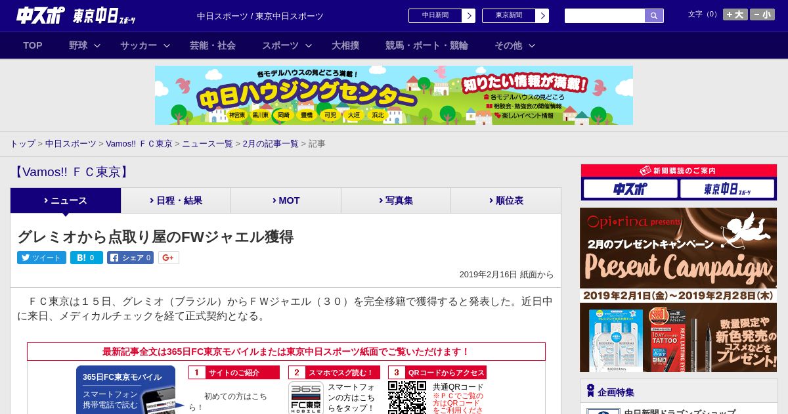This screenshot has height=414, width=788.
Task: Click Vamos!! ＦＣ東京 breadcrumb link
Action: point(139,143)
